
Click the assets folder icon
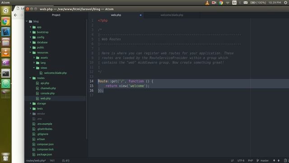click(38, 58)
